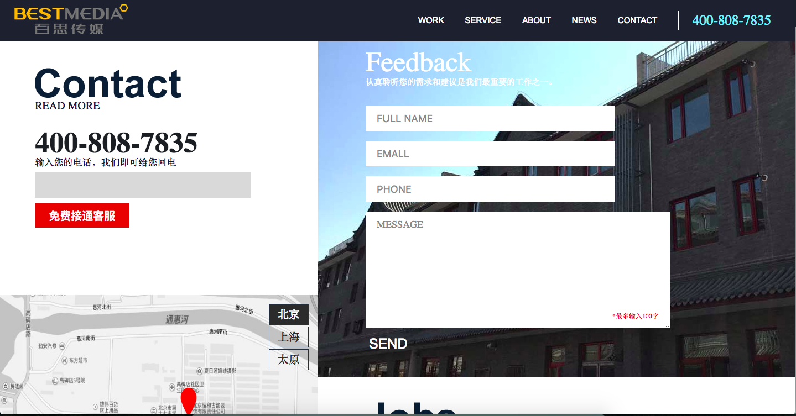Submit the feedback with SEND

pos(388,344)
